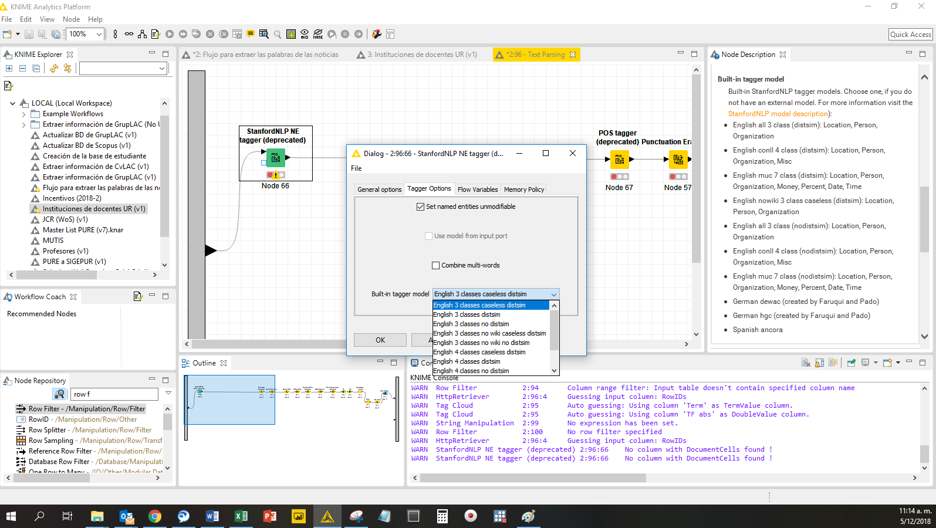Uncheck Set named entities unmodifiable
Image resolution: width=936 pixels, height=528 pixels.
pyautogui.click(x=420, y=207)
